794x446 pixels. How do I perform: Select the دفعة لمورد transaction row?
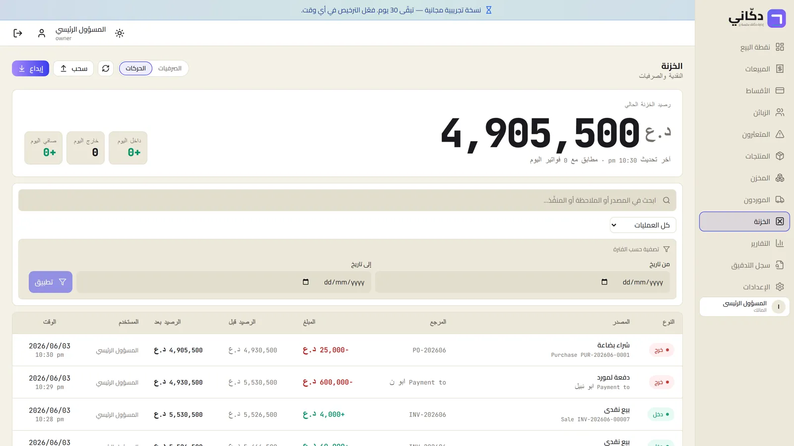pyautogui.click(x=347, y=382)
